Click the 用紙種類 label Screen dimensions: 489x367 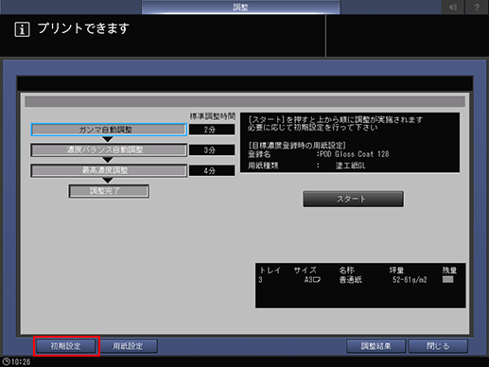point(263,166)
